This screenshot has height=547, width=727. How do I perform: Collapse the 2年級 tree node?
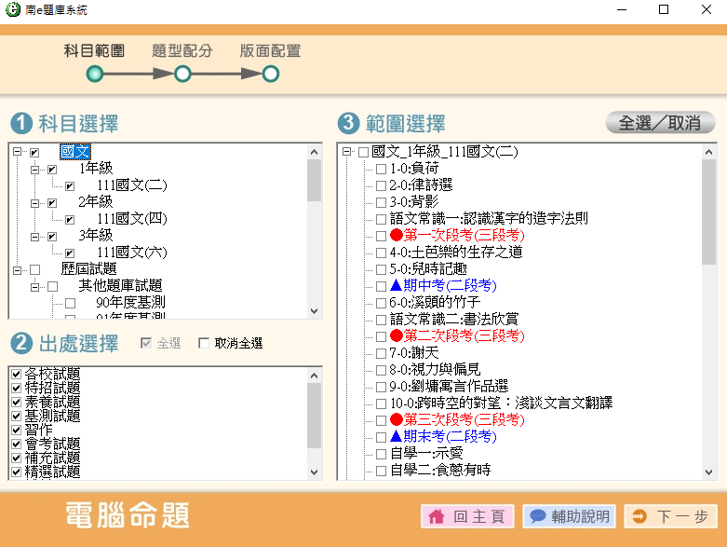point(34,202)
